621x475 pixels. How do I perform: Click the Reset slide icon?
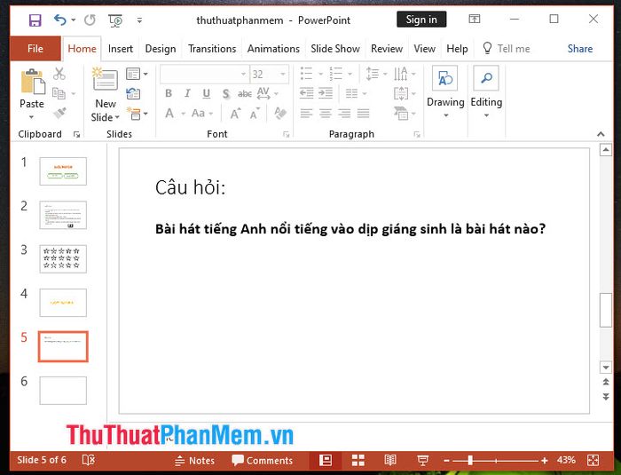(133, 93)
